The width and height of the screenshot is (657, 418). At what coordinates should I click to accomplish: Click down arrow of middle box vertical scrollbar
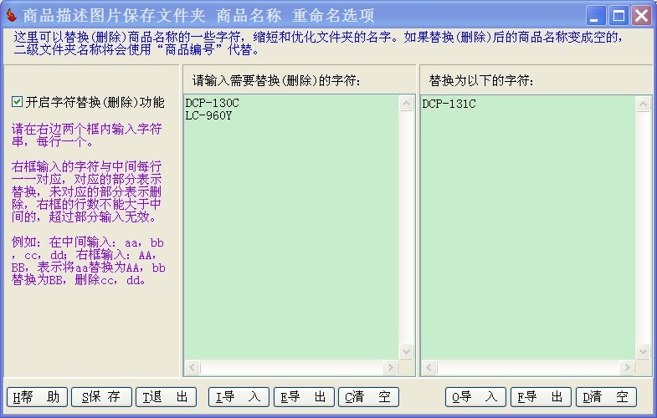coord(406,352)
